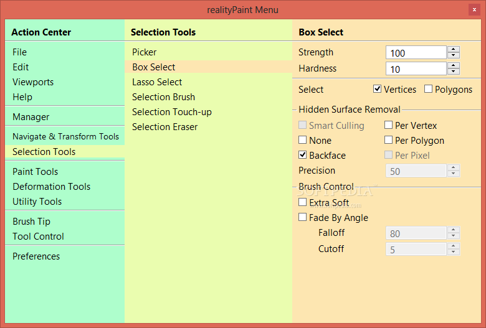The width and height of the screenshot is (486, 328).
Task: Click the Falloff value field
Action: tap(416, 233)
